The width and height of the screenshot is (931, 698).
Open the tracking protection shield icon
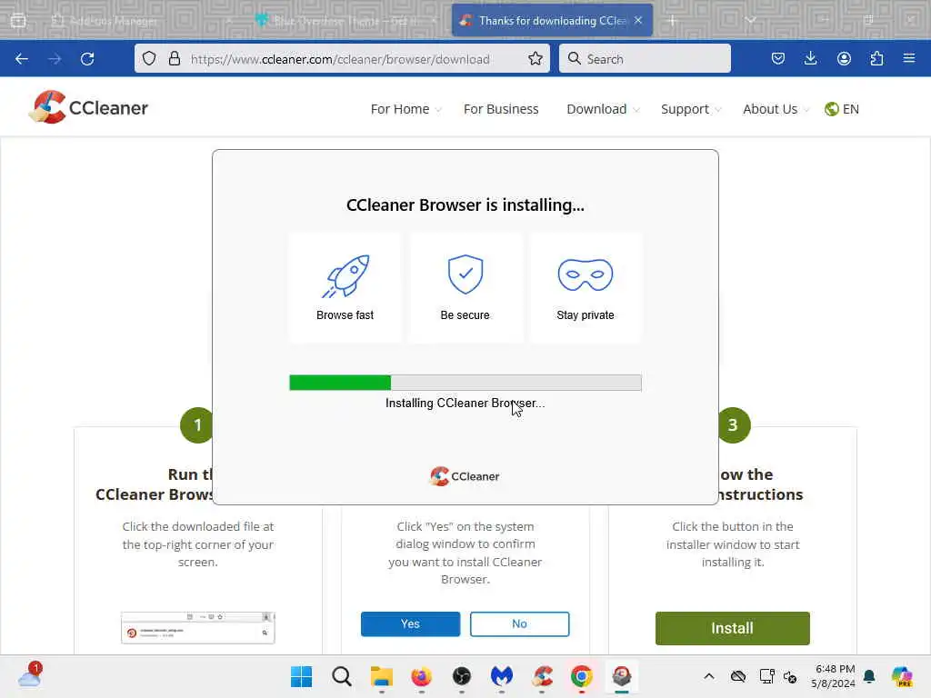tap(149, 58)
